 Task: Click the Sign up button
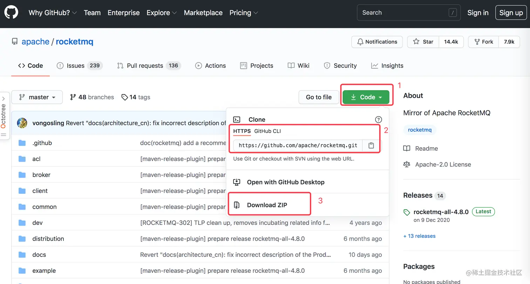tap(511, 13)
